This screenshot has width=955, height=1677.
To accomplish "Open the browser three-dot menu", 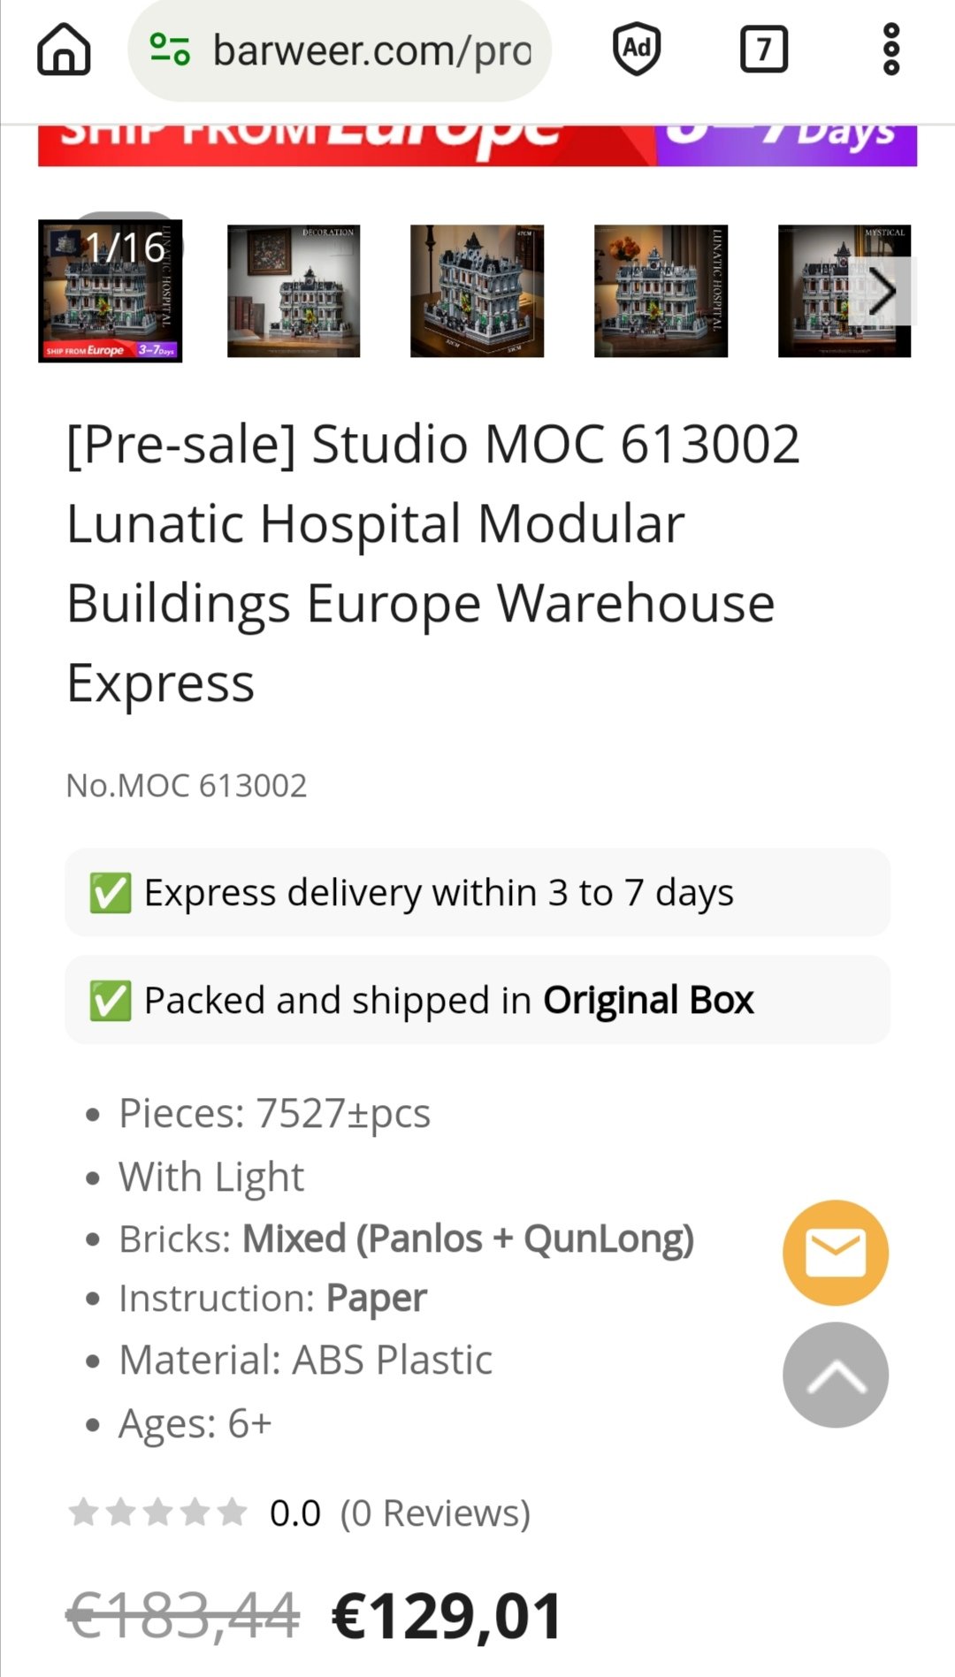I will pyautogui.click(x=891, y=50).
